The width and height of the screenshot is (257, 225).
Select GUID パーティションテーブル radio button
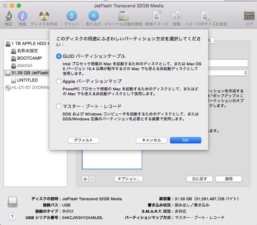[59, 56]
